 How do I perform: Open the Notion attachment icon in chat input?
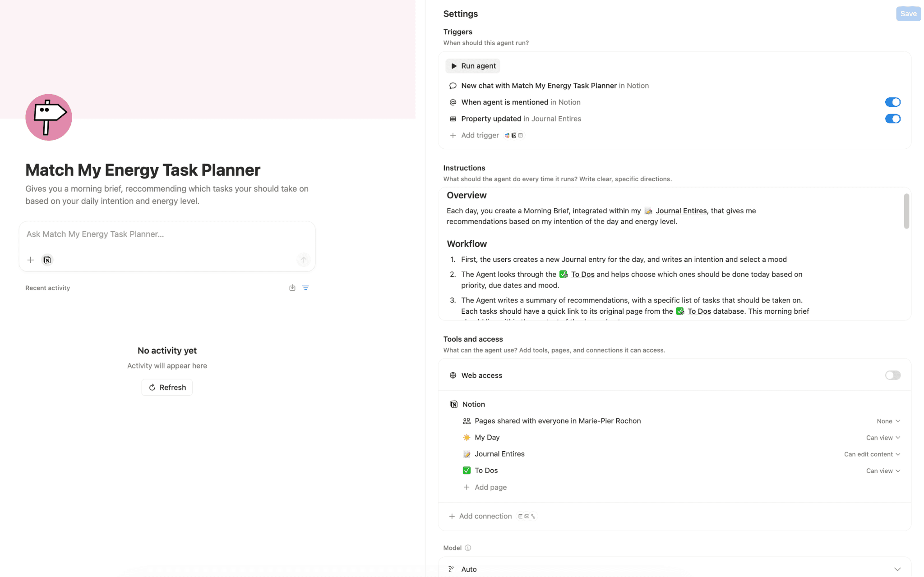(46, 260)
